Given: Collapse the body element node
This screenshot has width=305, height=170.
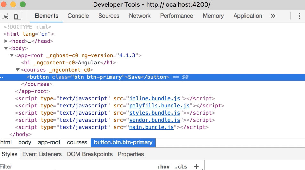Looking at the screenshot, I should coord(6,48).
